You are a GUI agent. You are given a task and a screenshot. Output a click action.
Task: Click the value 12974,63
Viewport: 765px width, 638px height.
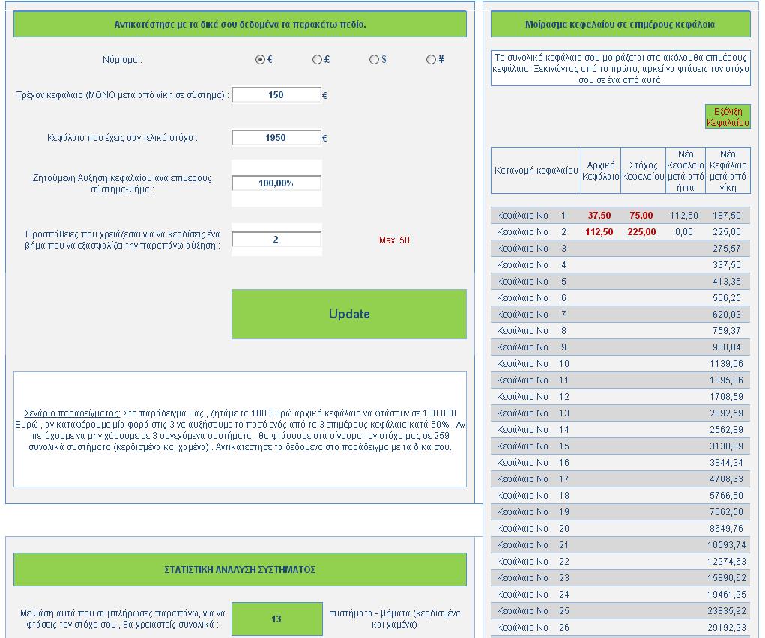click(727, 562)
